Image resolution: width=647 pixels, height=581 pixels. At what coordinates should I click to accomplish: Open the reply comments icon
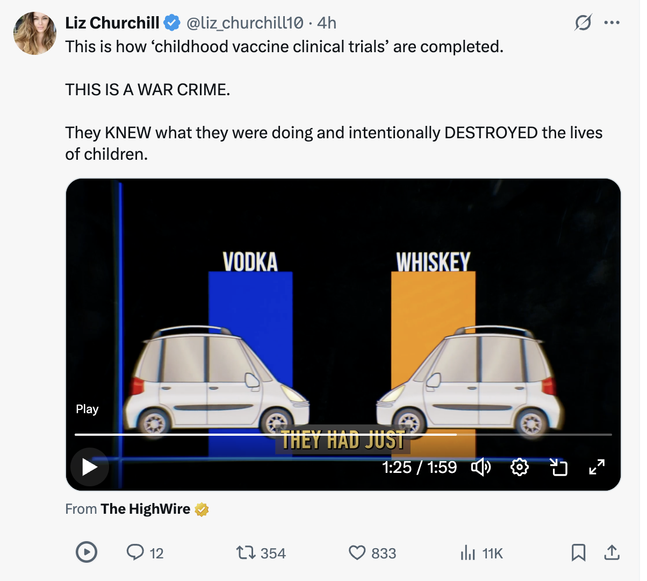pyautogui.click(x=135, y=552)
